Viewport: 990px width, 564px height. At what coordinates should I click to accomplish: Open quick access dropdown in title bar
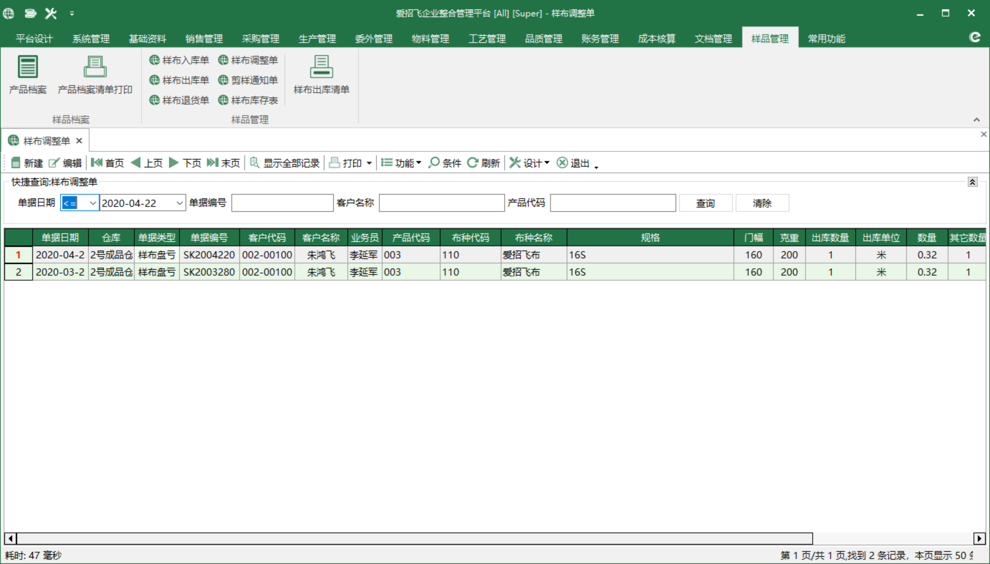click(x=72, y=13)
